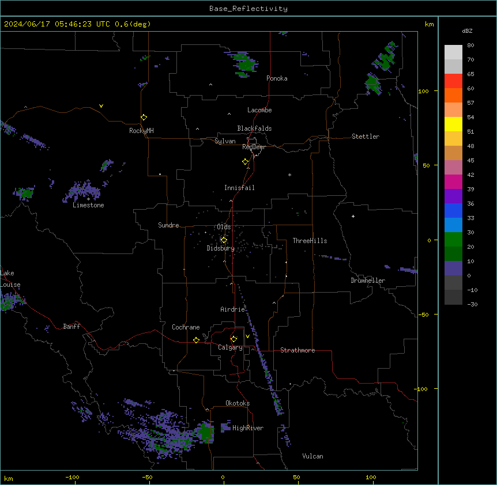
Task: Click the ThreeHills label
Action: pos(310,241)
